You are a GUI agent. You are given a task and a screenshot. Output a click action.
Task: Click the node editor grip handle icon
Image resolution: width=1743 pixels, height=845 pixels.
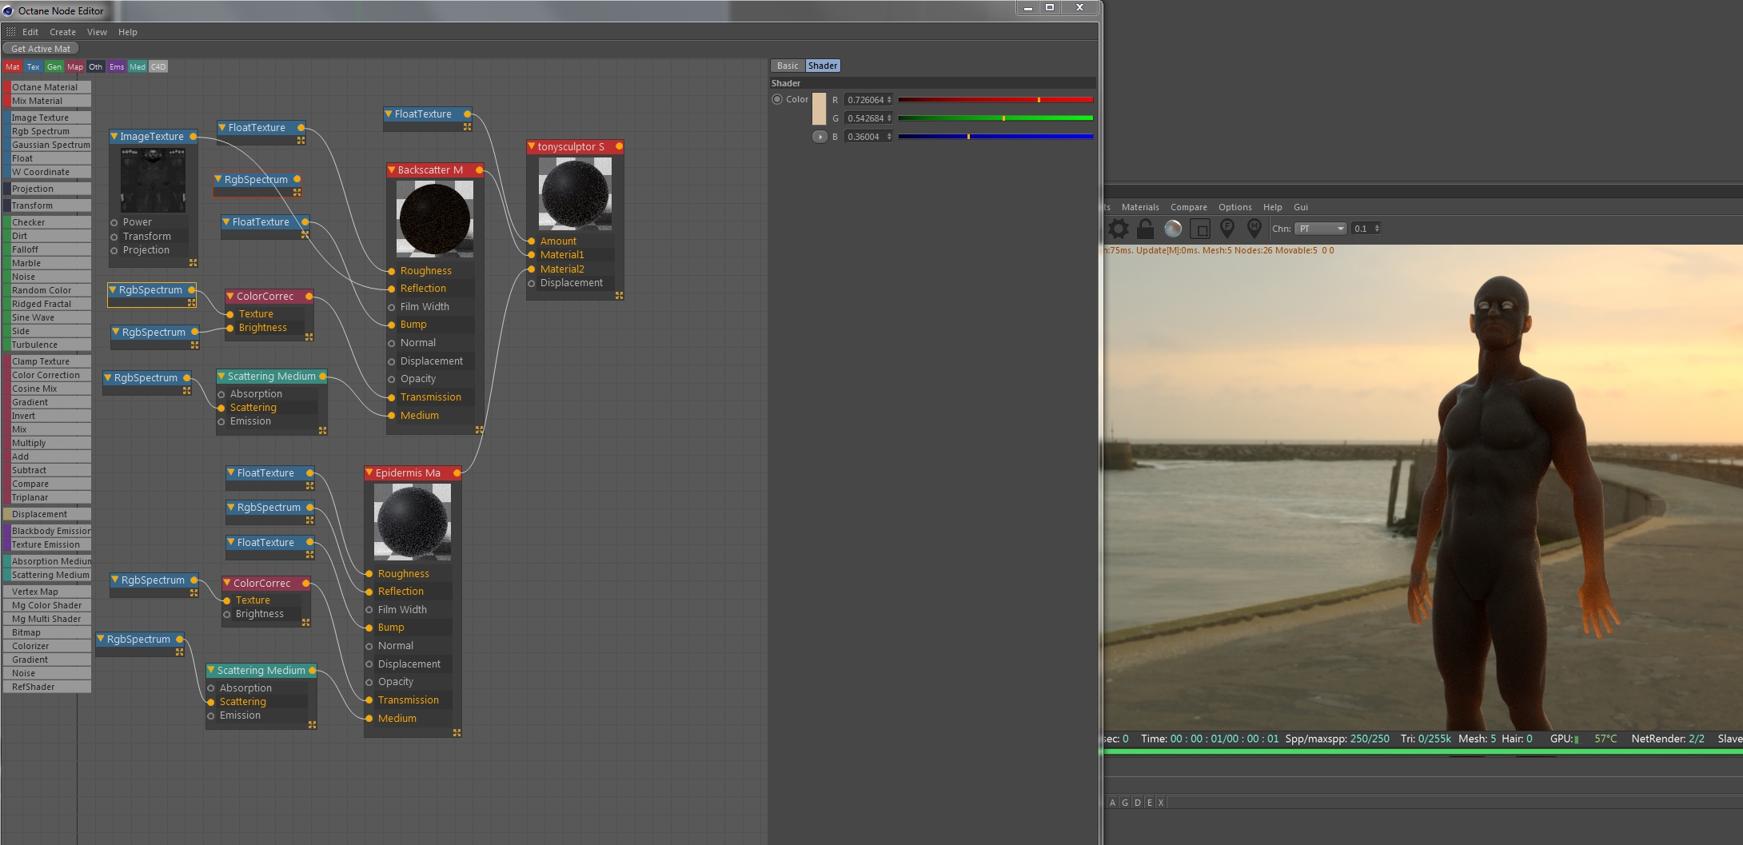(x=10, y=32)
